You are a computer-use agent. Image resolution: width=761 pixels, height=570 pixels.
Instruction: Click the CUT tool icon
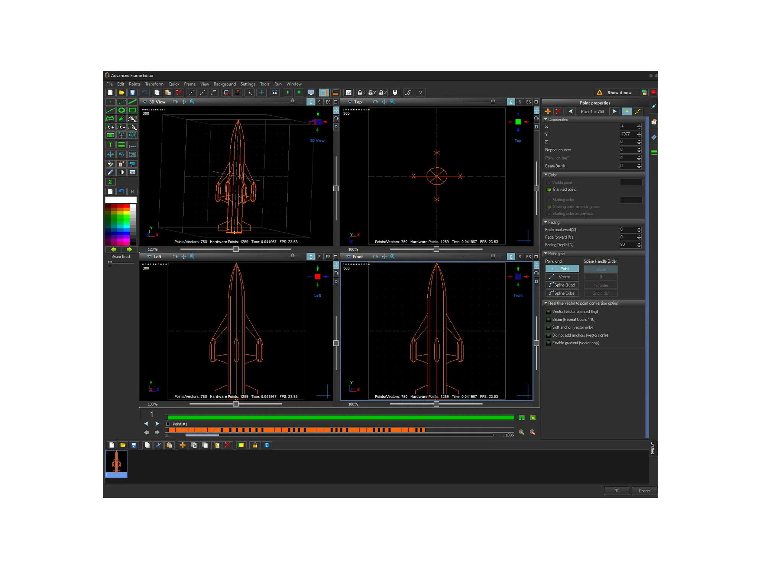(x=132, y=135)
